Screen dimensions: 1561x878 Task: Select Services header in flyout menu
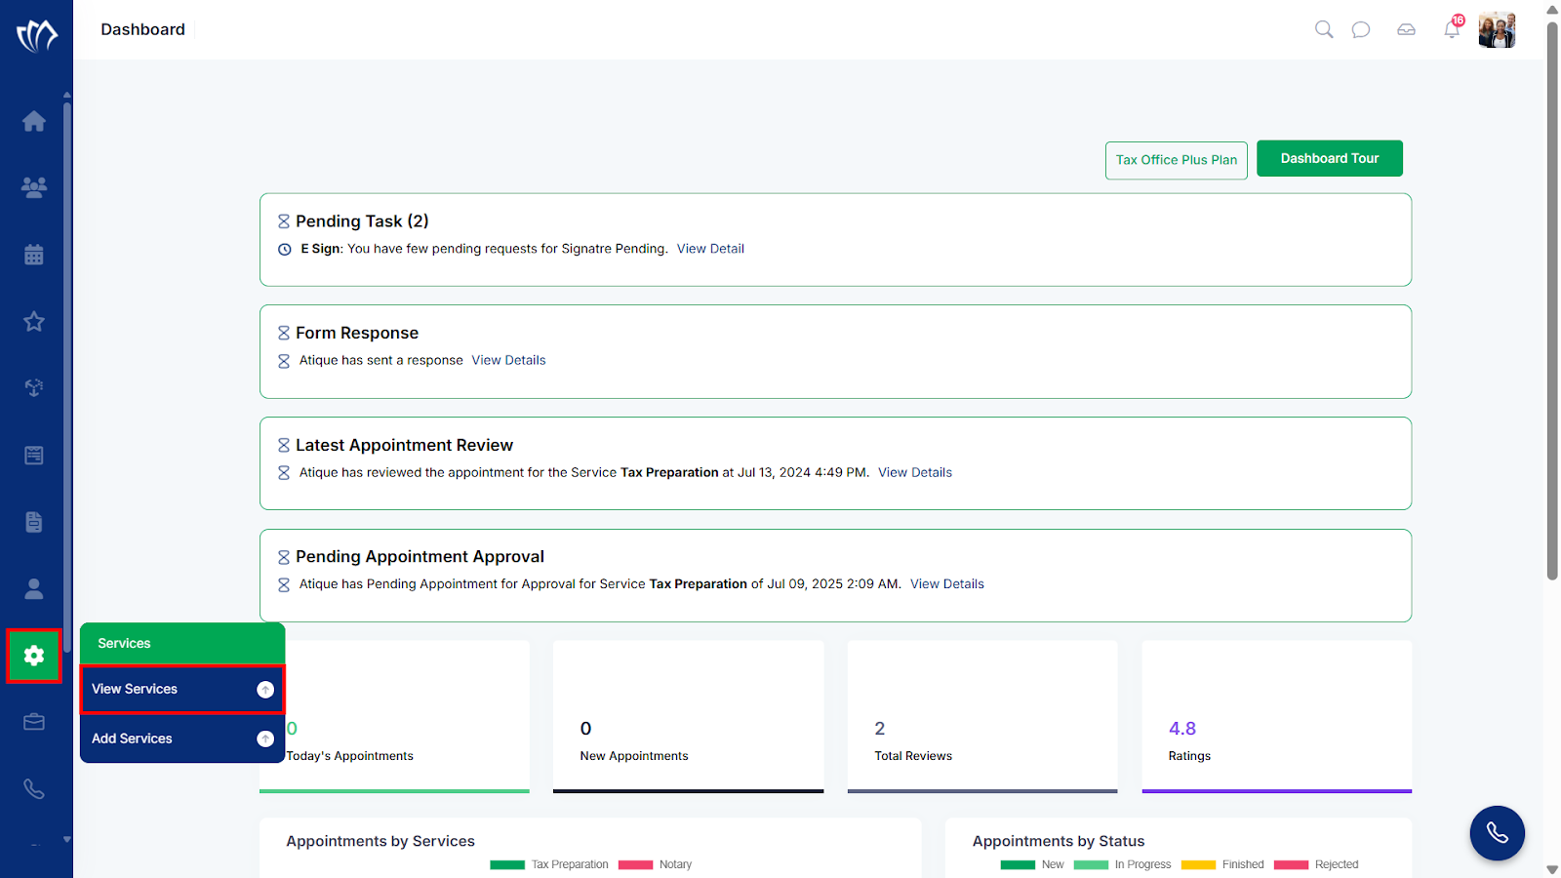[182, 644]
